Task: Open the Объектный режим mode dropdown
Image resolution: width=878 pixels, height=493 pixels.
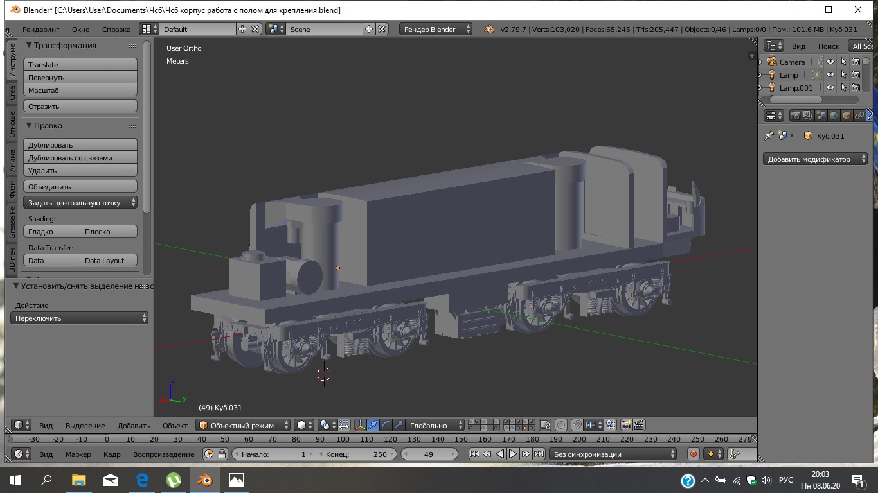Action: point(244,425)
